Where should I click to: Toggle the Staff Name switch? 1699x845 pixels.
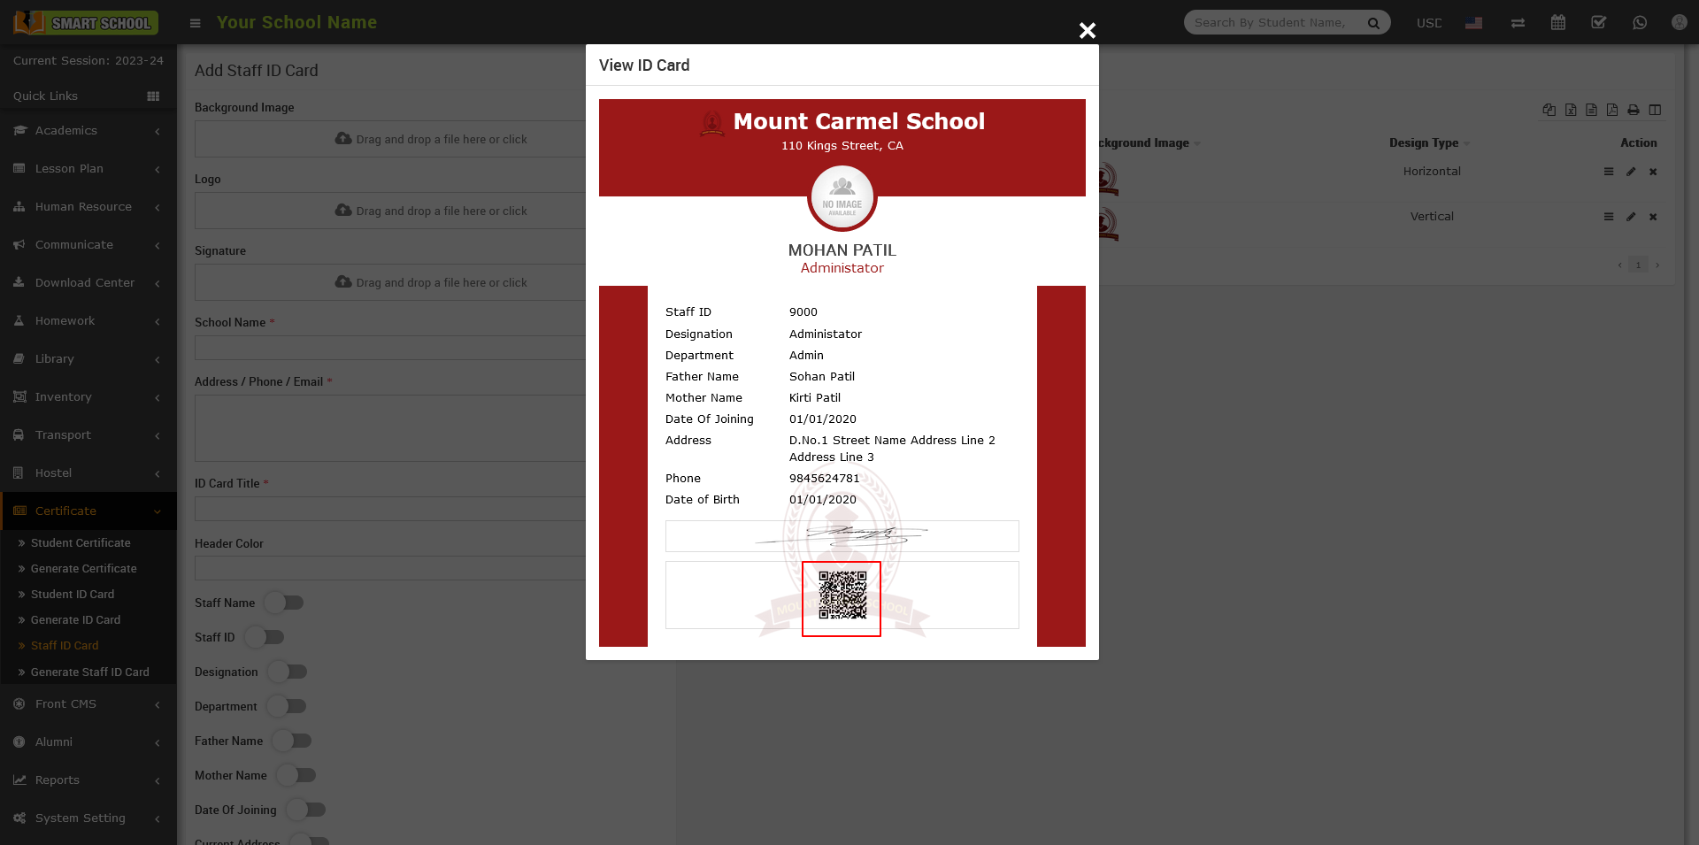click(x=285, y=603)
